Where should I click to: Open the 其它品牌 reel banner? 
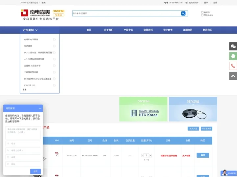point(193,109)
